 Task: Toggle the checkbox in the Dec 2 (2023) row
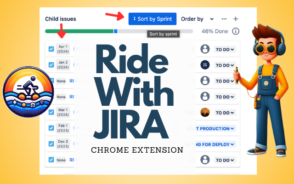pyautogui.click(x=51, y=144)
